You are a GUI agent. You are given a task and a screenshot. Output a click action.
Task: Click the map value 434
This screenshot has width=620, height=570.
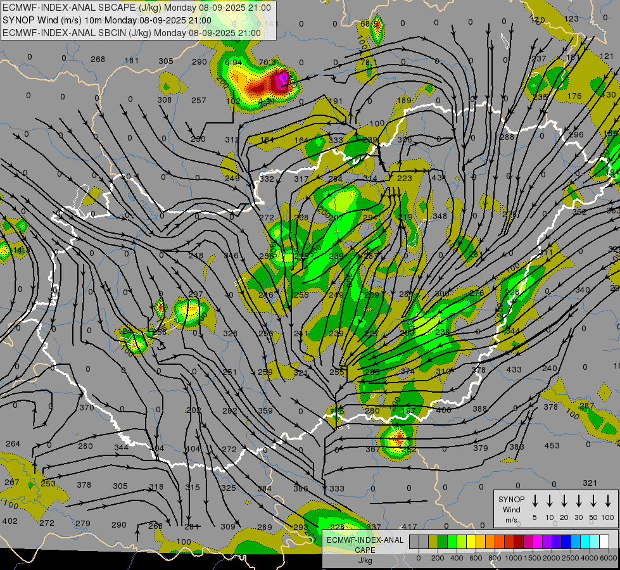tap(438, 177)
